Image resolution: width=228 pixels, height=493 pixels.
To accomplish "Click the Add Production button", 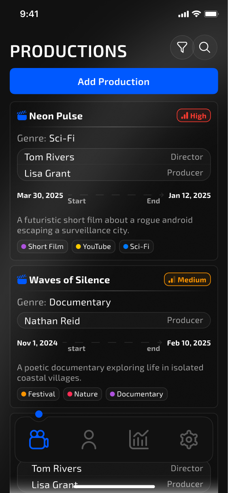I will tap(114, 81).
